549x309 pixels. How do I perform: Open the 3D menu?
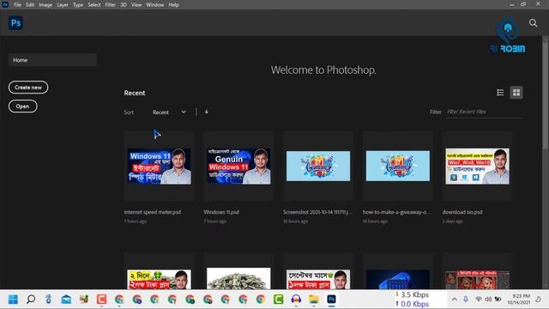pos(124,5)
